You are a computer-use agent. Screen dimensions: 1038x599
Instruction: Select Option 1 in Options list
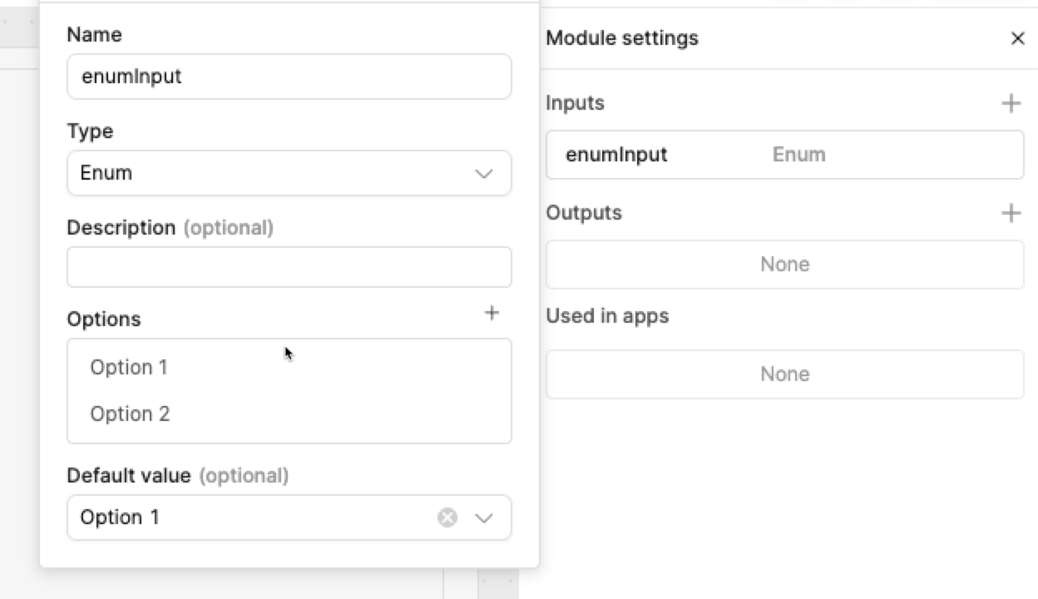(x=129, y=367)
